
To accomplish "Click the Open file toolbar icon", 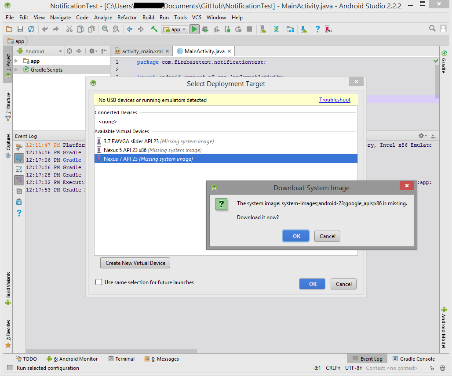I will (9, 29).
